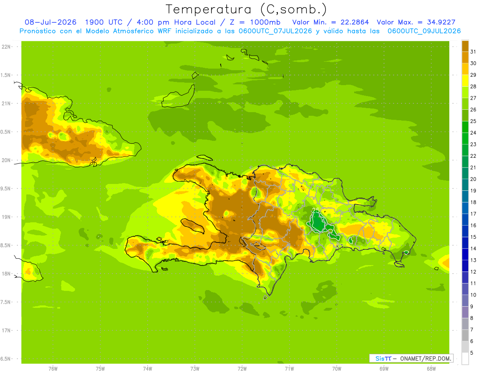This screenshot has height=374, width=484.
Task: Click the colorbar swatch between 21 and 22
Action: [465, 161]
